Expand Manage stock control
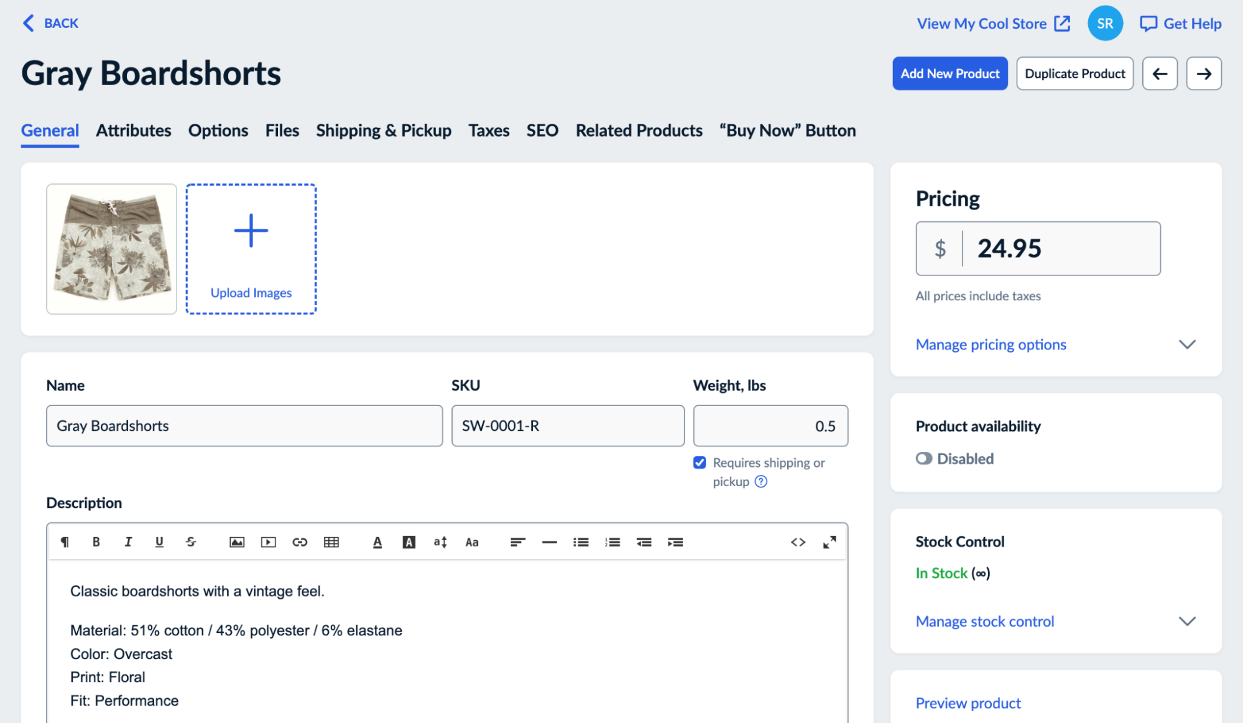1243x723 pixels. click(984, 621)
